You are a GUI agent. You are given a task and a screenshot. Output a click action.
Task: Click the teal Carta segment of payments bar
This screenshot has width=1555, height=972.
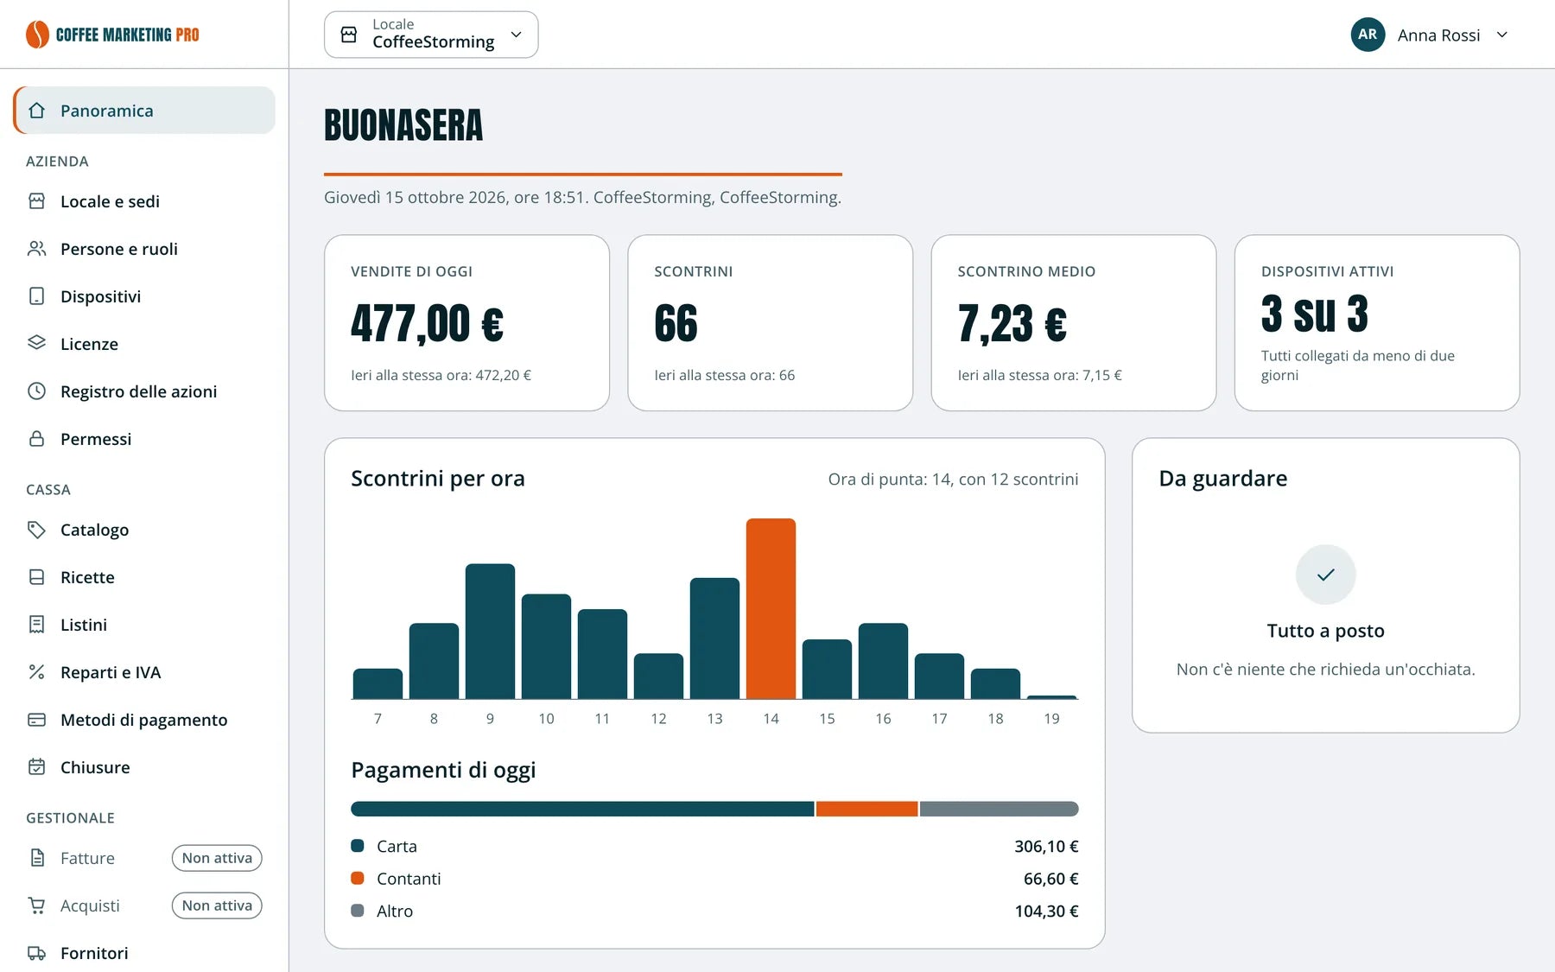point(582,809)
